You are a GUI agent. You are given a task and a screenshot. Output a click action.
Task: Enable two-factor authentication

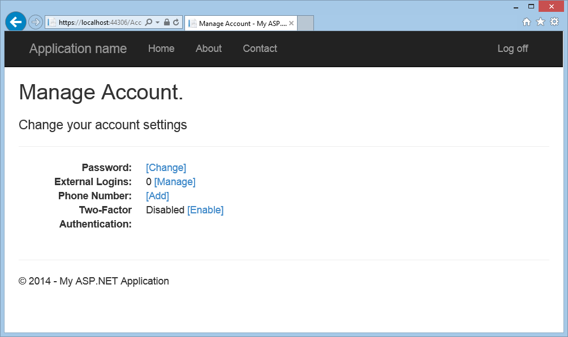(205, 210)
